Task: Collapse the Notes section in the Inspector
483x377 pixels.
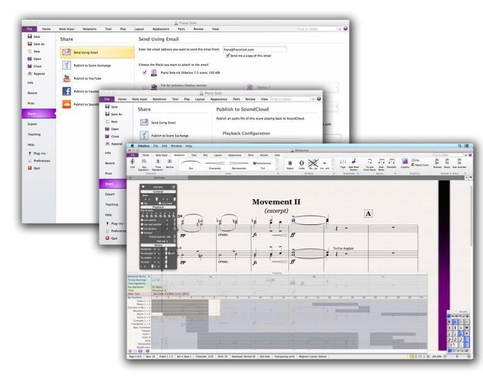Action: [x=158, y=245]
